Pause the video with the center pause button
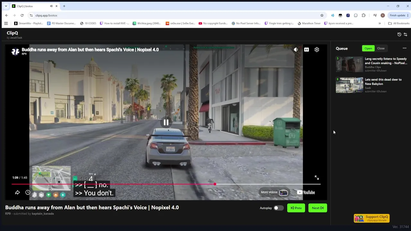 [166, 122]
